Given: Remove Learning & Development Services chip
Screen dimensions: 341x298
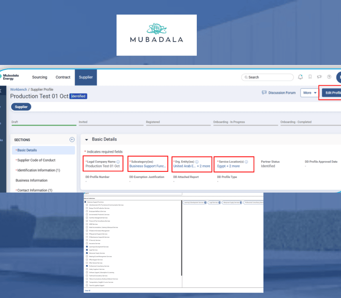Looking at the screenshot, I should click(205, 202).
